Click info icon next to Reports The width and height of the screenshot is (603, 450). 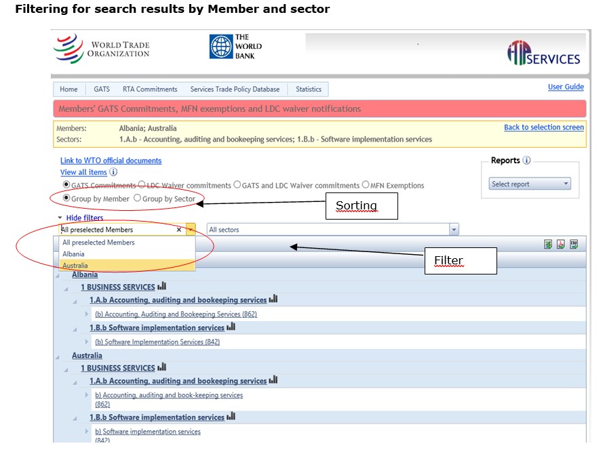pyautogui.click(x=526, y=160)
